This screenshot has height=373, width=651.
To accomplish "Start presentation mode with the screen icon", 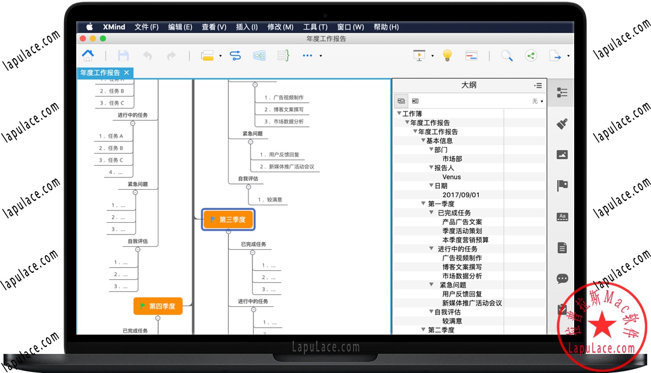I will (419, 55).
